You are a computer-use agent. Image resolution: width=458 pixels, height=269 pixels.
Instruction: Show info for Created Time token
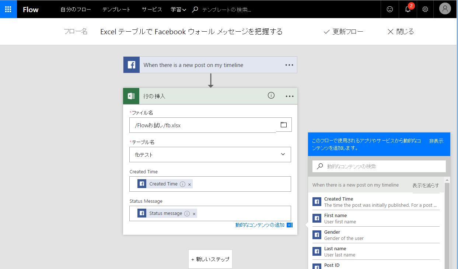(182, 184)
